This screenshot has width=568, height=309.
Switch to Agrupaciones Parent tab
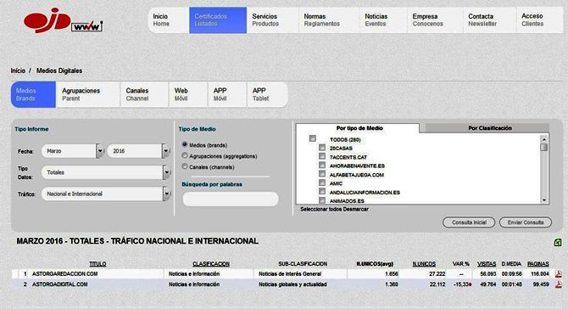pos(88,95)
